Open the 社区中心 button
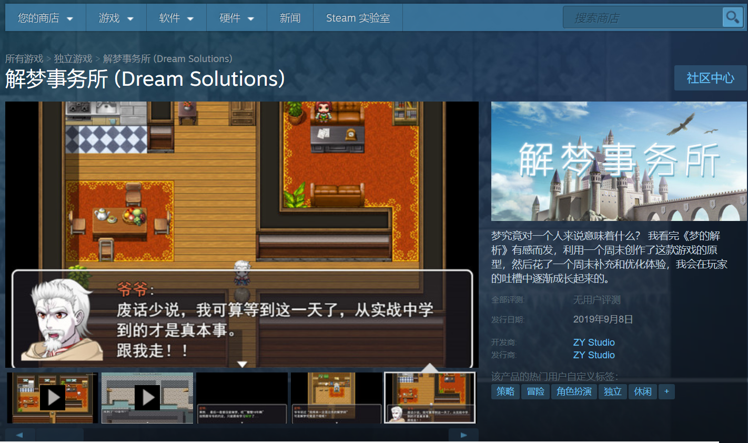This screenshot has width=748, height=443. 710,78
